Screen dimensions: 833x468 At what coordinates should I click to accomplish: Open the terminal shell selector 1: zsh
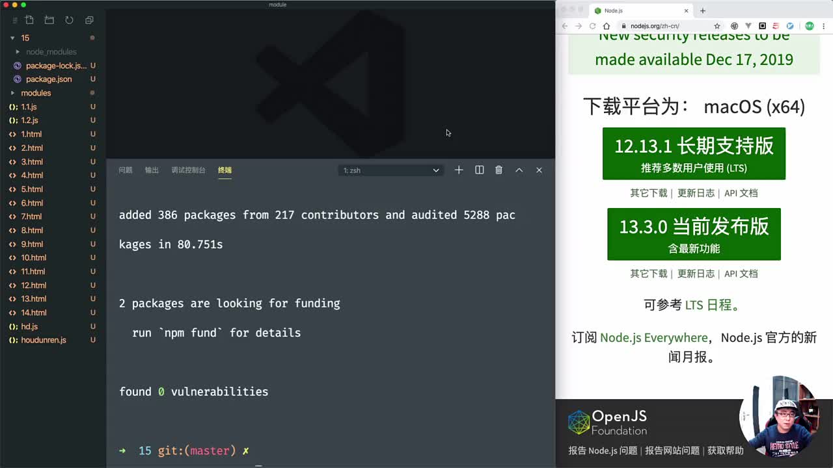tap(391, 170)
